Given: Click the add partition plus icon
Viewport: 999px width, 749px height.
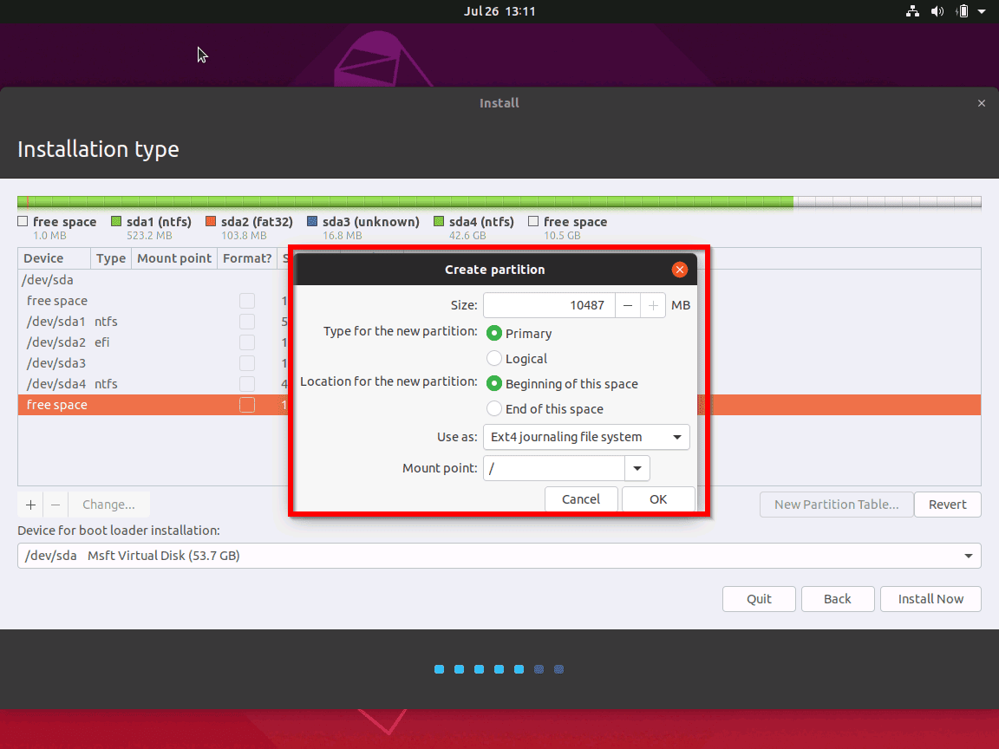Looking at the screenshot, I should (29, 504).
